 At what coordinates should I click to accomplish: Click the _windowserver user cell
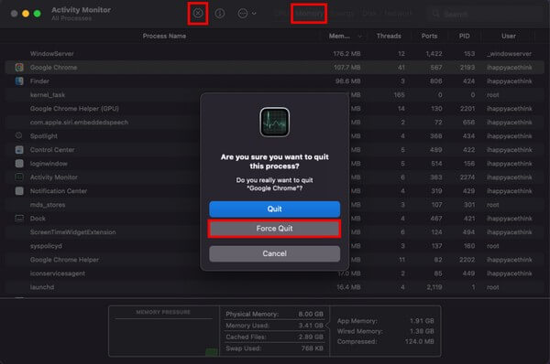point(509,54)
